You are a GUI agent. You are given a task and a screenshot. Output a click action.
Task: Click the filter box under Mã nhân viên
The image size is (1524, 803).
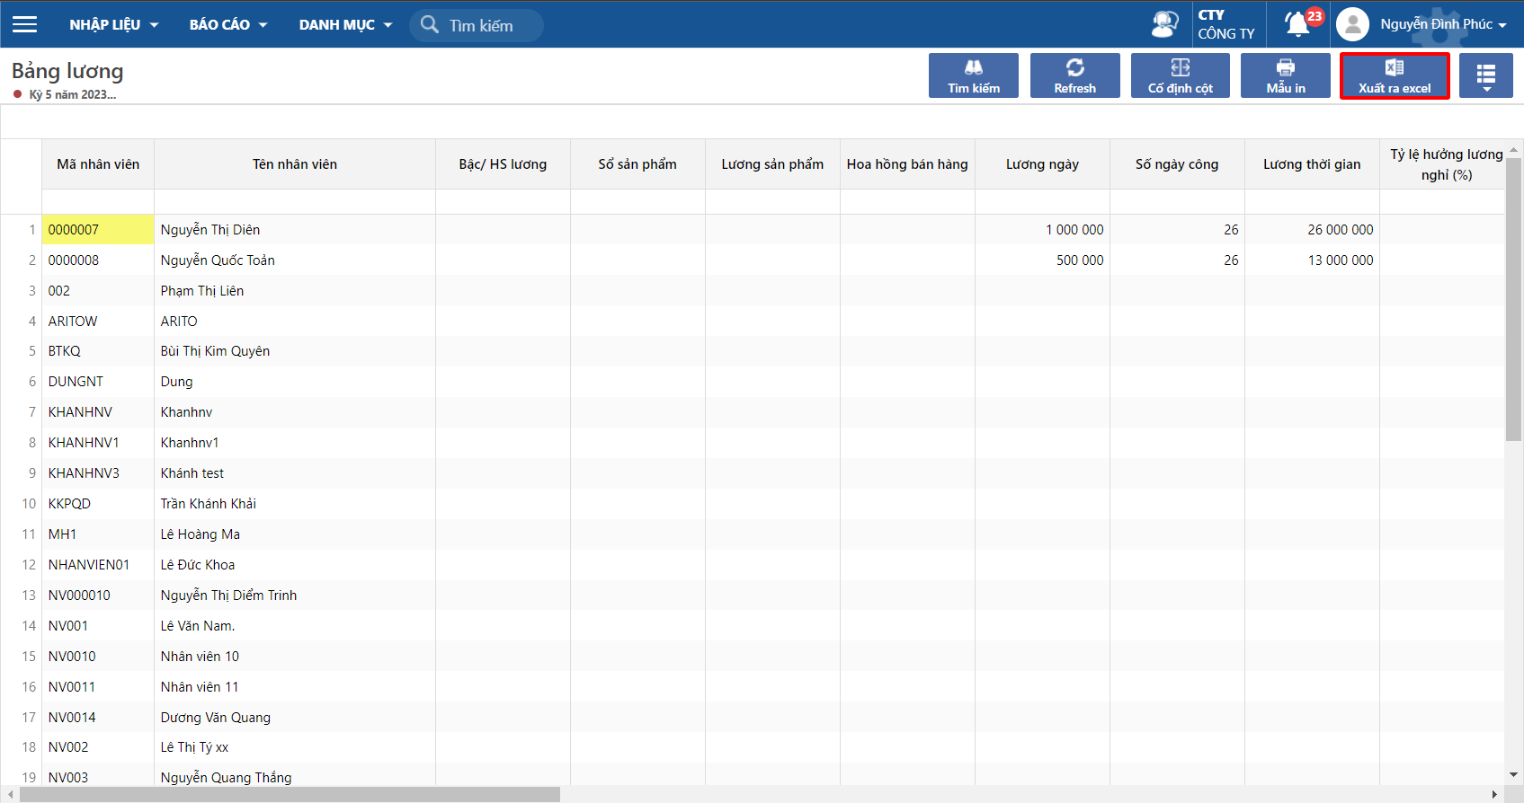[x=98, y=202]
